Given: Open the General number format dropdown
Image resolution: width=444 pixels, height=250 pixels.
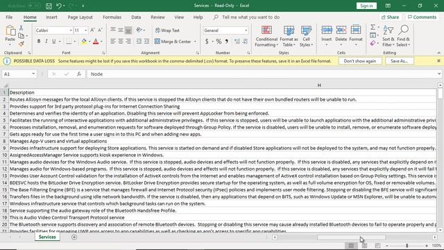Looking at the screenshot, I should coord(246,31).
